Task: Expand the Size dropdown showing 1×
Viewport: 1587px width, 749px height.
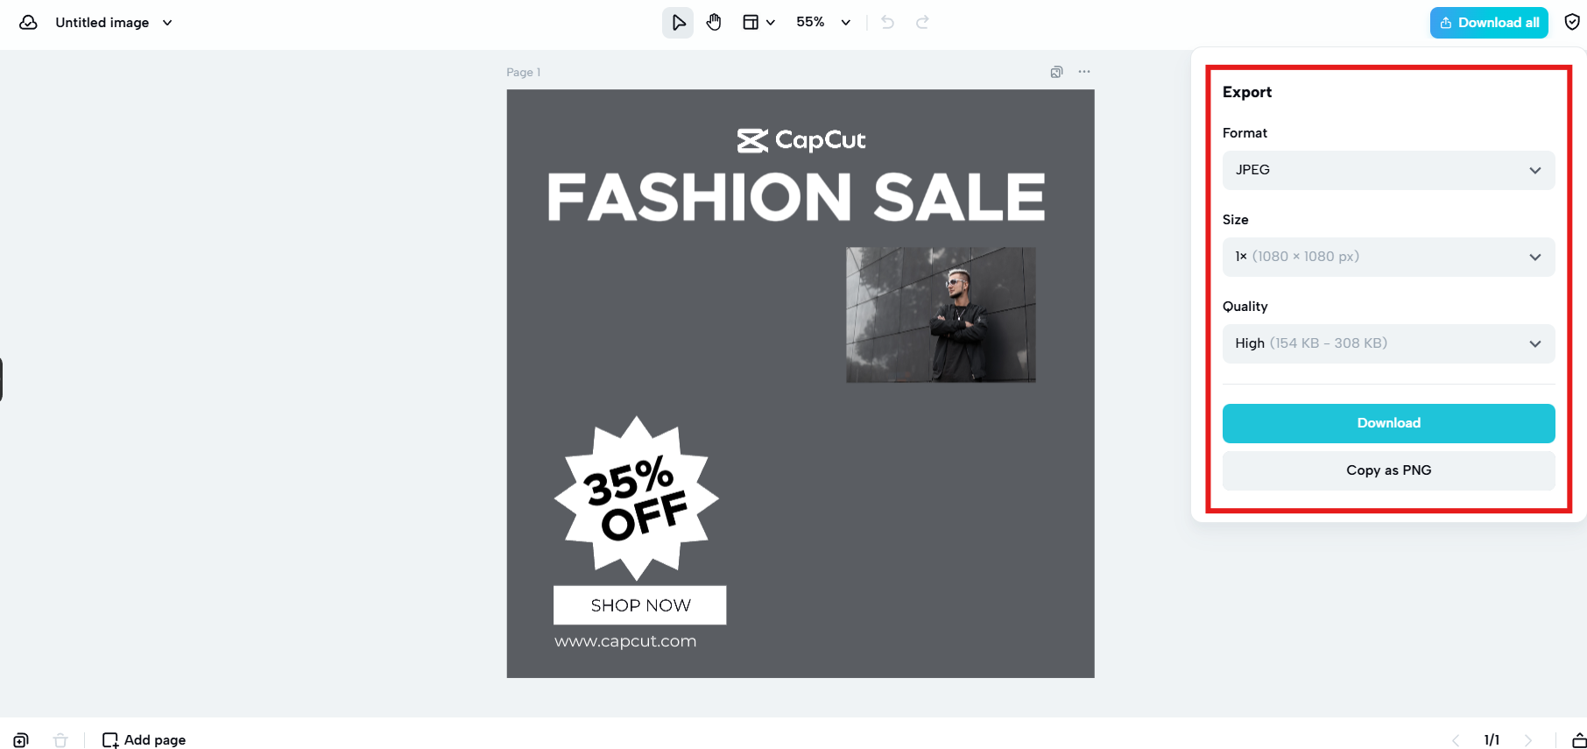Action: [x=1388, y=257]
